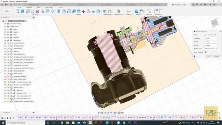Toggle the Show Hatching checkbox
This screenshot has height=125, width=222.
[x=206, y=52]
